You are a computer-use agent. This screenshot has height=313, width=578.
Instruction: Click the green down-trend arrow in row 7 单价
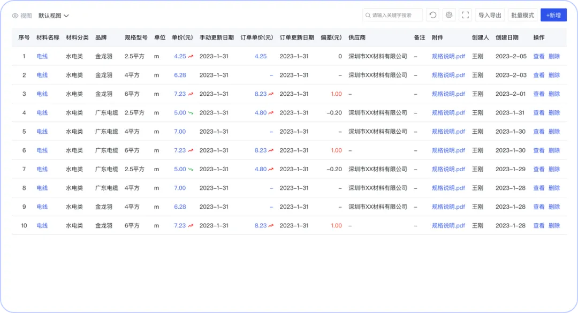coord(191,169)
